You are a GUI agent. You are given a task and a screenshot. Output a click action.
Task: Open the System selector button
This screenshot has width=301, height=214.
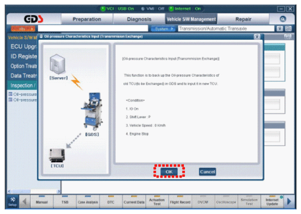(163, 29)
